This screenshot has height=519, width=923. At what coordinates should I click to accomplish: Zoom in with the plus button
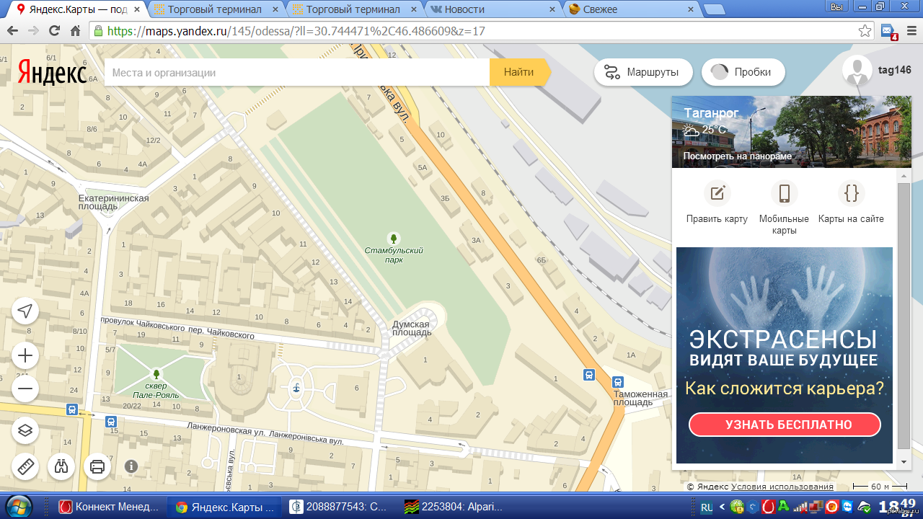pyautogui.click(x=25, y=355)
